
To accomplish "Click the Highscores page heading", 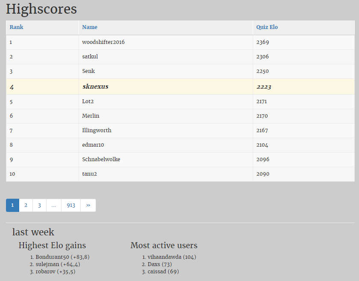I will 41,9.
